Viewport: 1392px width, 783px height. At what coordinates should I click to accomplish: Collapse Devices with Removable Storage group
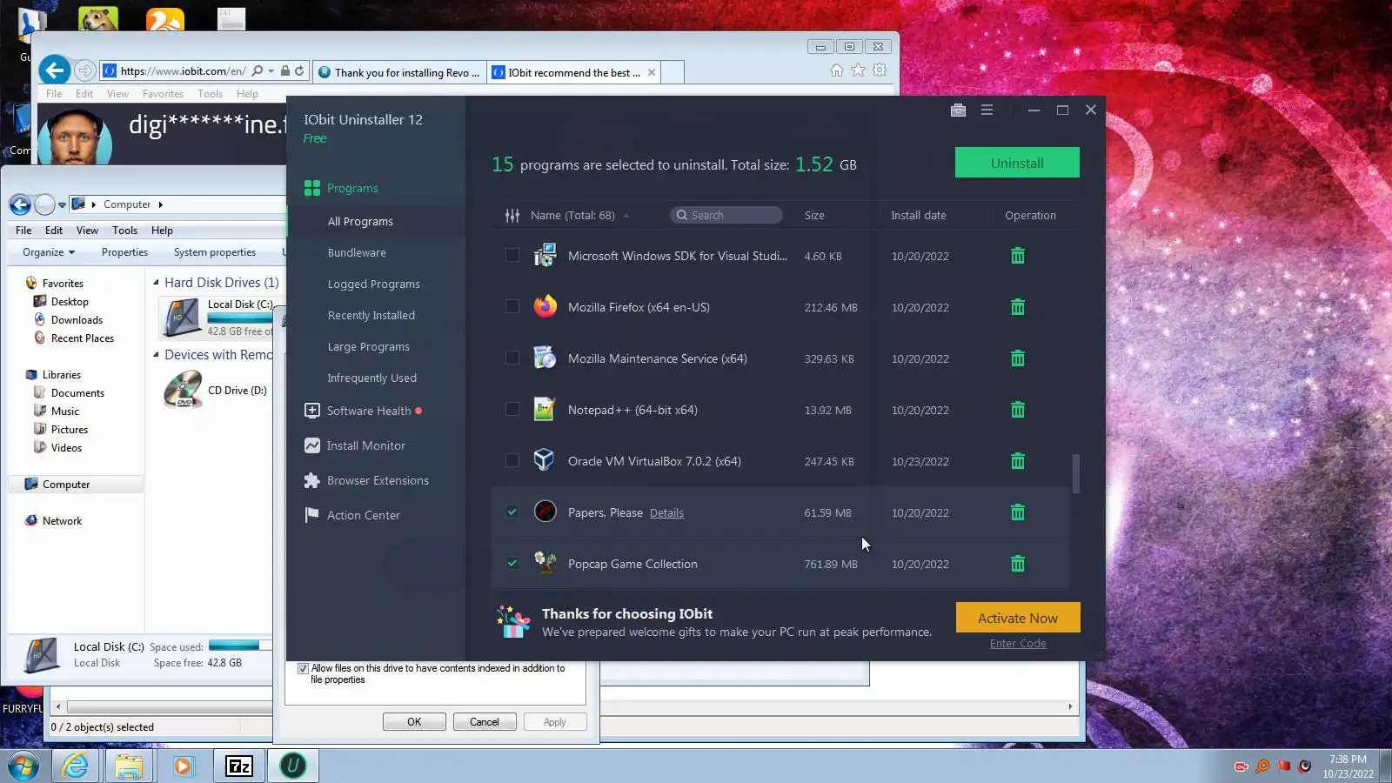coord(157,355)
